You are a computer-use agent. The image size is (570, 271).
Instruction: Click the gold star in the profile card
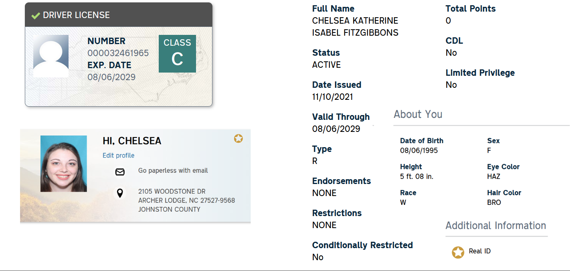pyautogui.click(x=239, y=139)
